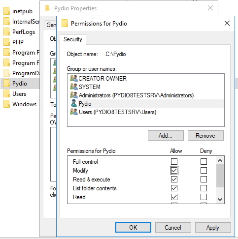The height and width of the screenshot is (239, 238).
Task: Click the ProgramData folder icon
Action: tap(6, 73)
